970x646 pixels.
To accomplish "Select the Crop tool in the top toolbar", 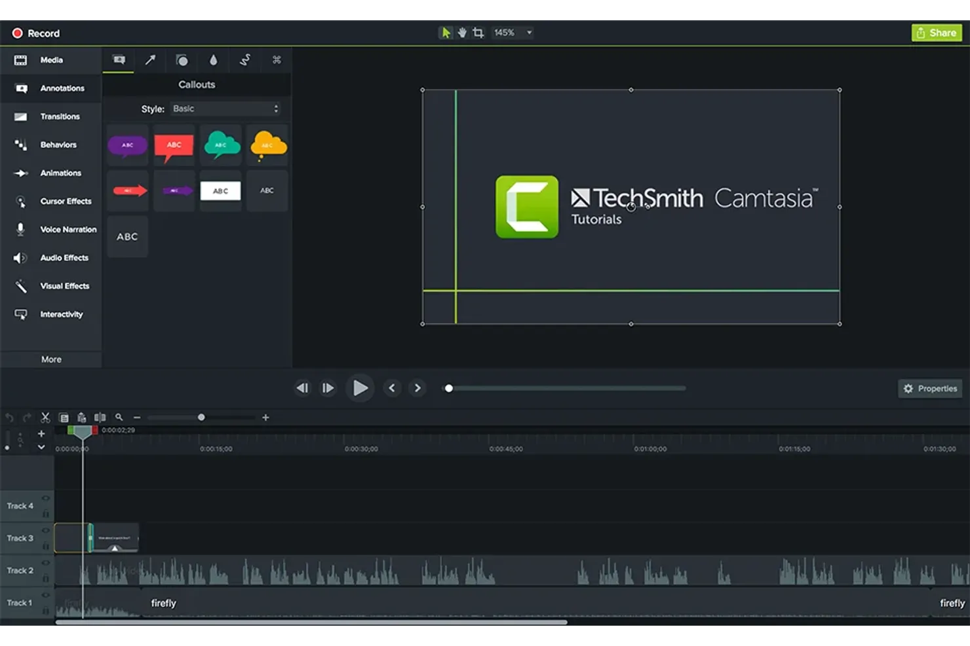I will tap(478, 32).
